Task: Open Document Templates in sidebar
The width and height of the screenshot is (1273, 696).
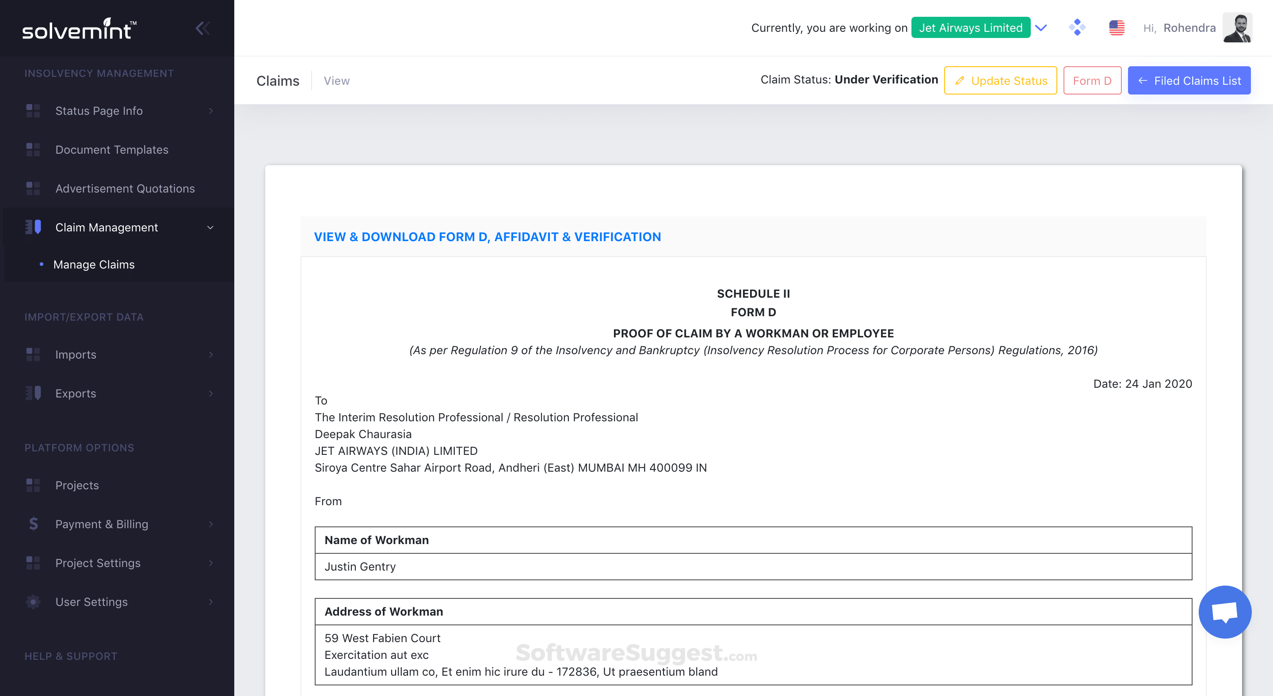Action: click(112, 150)
